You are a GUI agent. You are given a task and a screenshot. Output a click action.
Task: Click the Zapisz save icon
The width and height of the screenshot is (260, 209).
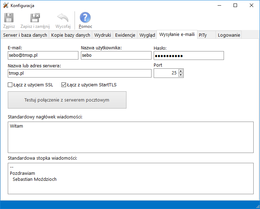click(x=9, y=18)
